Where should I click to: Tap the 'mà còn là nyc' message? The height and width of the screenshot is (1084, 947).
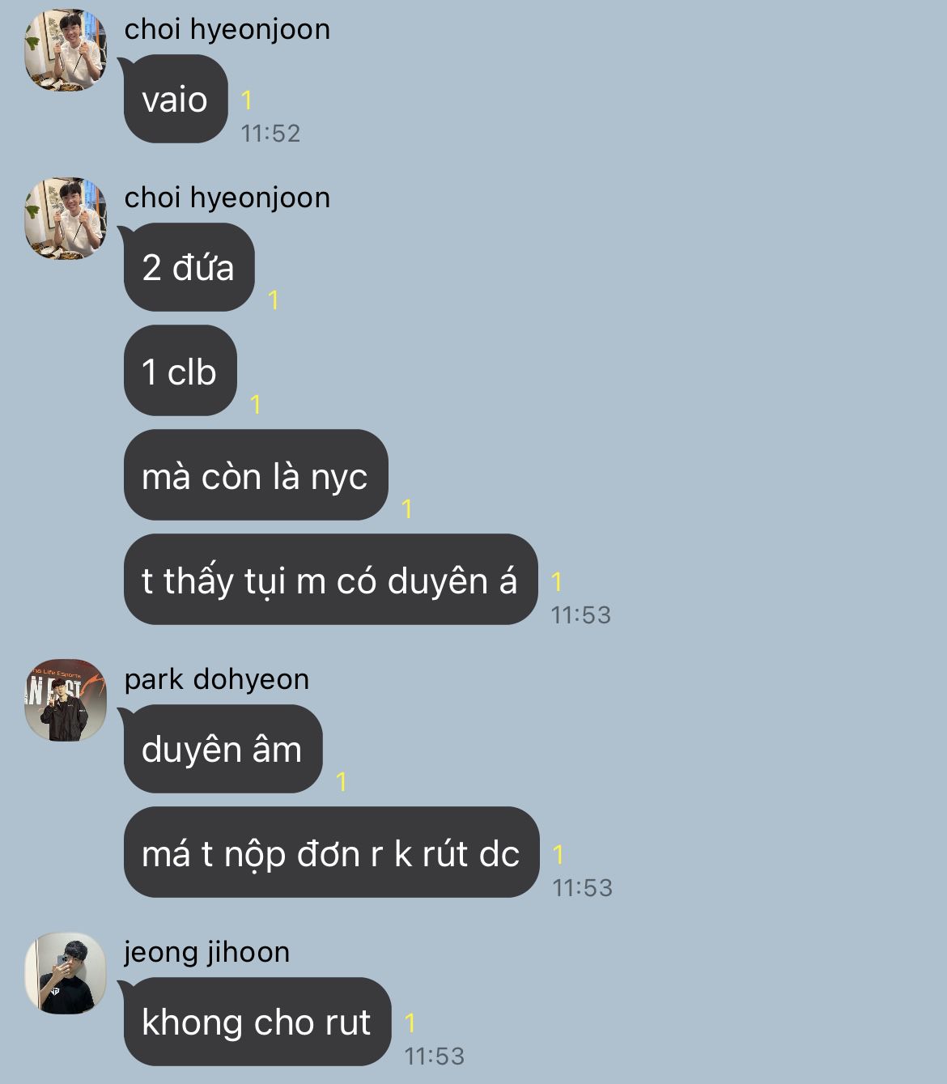[256, 475]
